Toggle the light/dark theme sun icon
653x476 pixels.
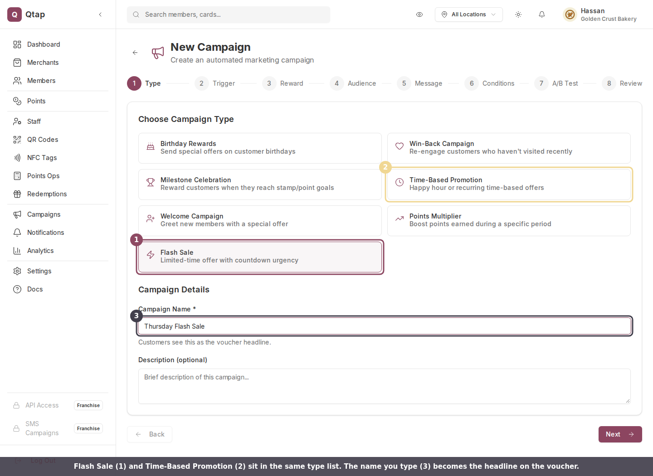[x=518, y=15]
